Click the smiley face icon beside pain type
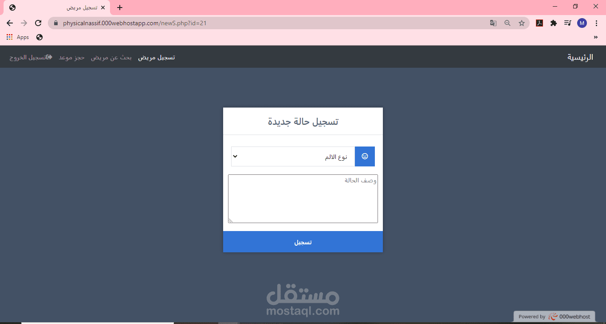The image size is (606, 324). [365, 156]
